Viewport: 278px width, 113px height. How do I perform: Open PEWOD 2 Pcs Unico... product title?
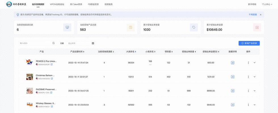(x=46, y=61)
